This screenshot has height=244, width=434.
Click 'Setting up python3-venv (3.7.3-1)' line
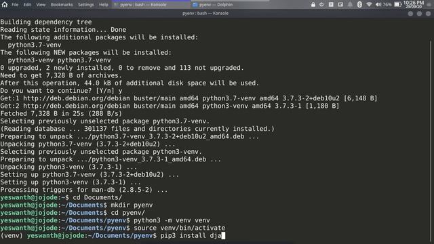tap(71, 182)
